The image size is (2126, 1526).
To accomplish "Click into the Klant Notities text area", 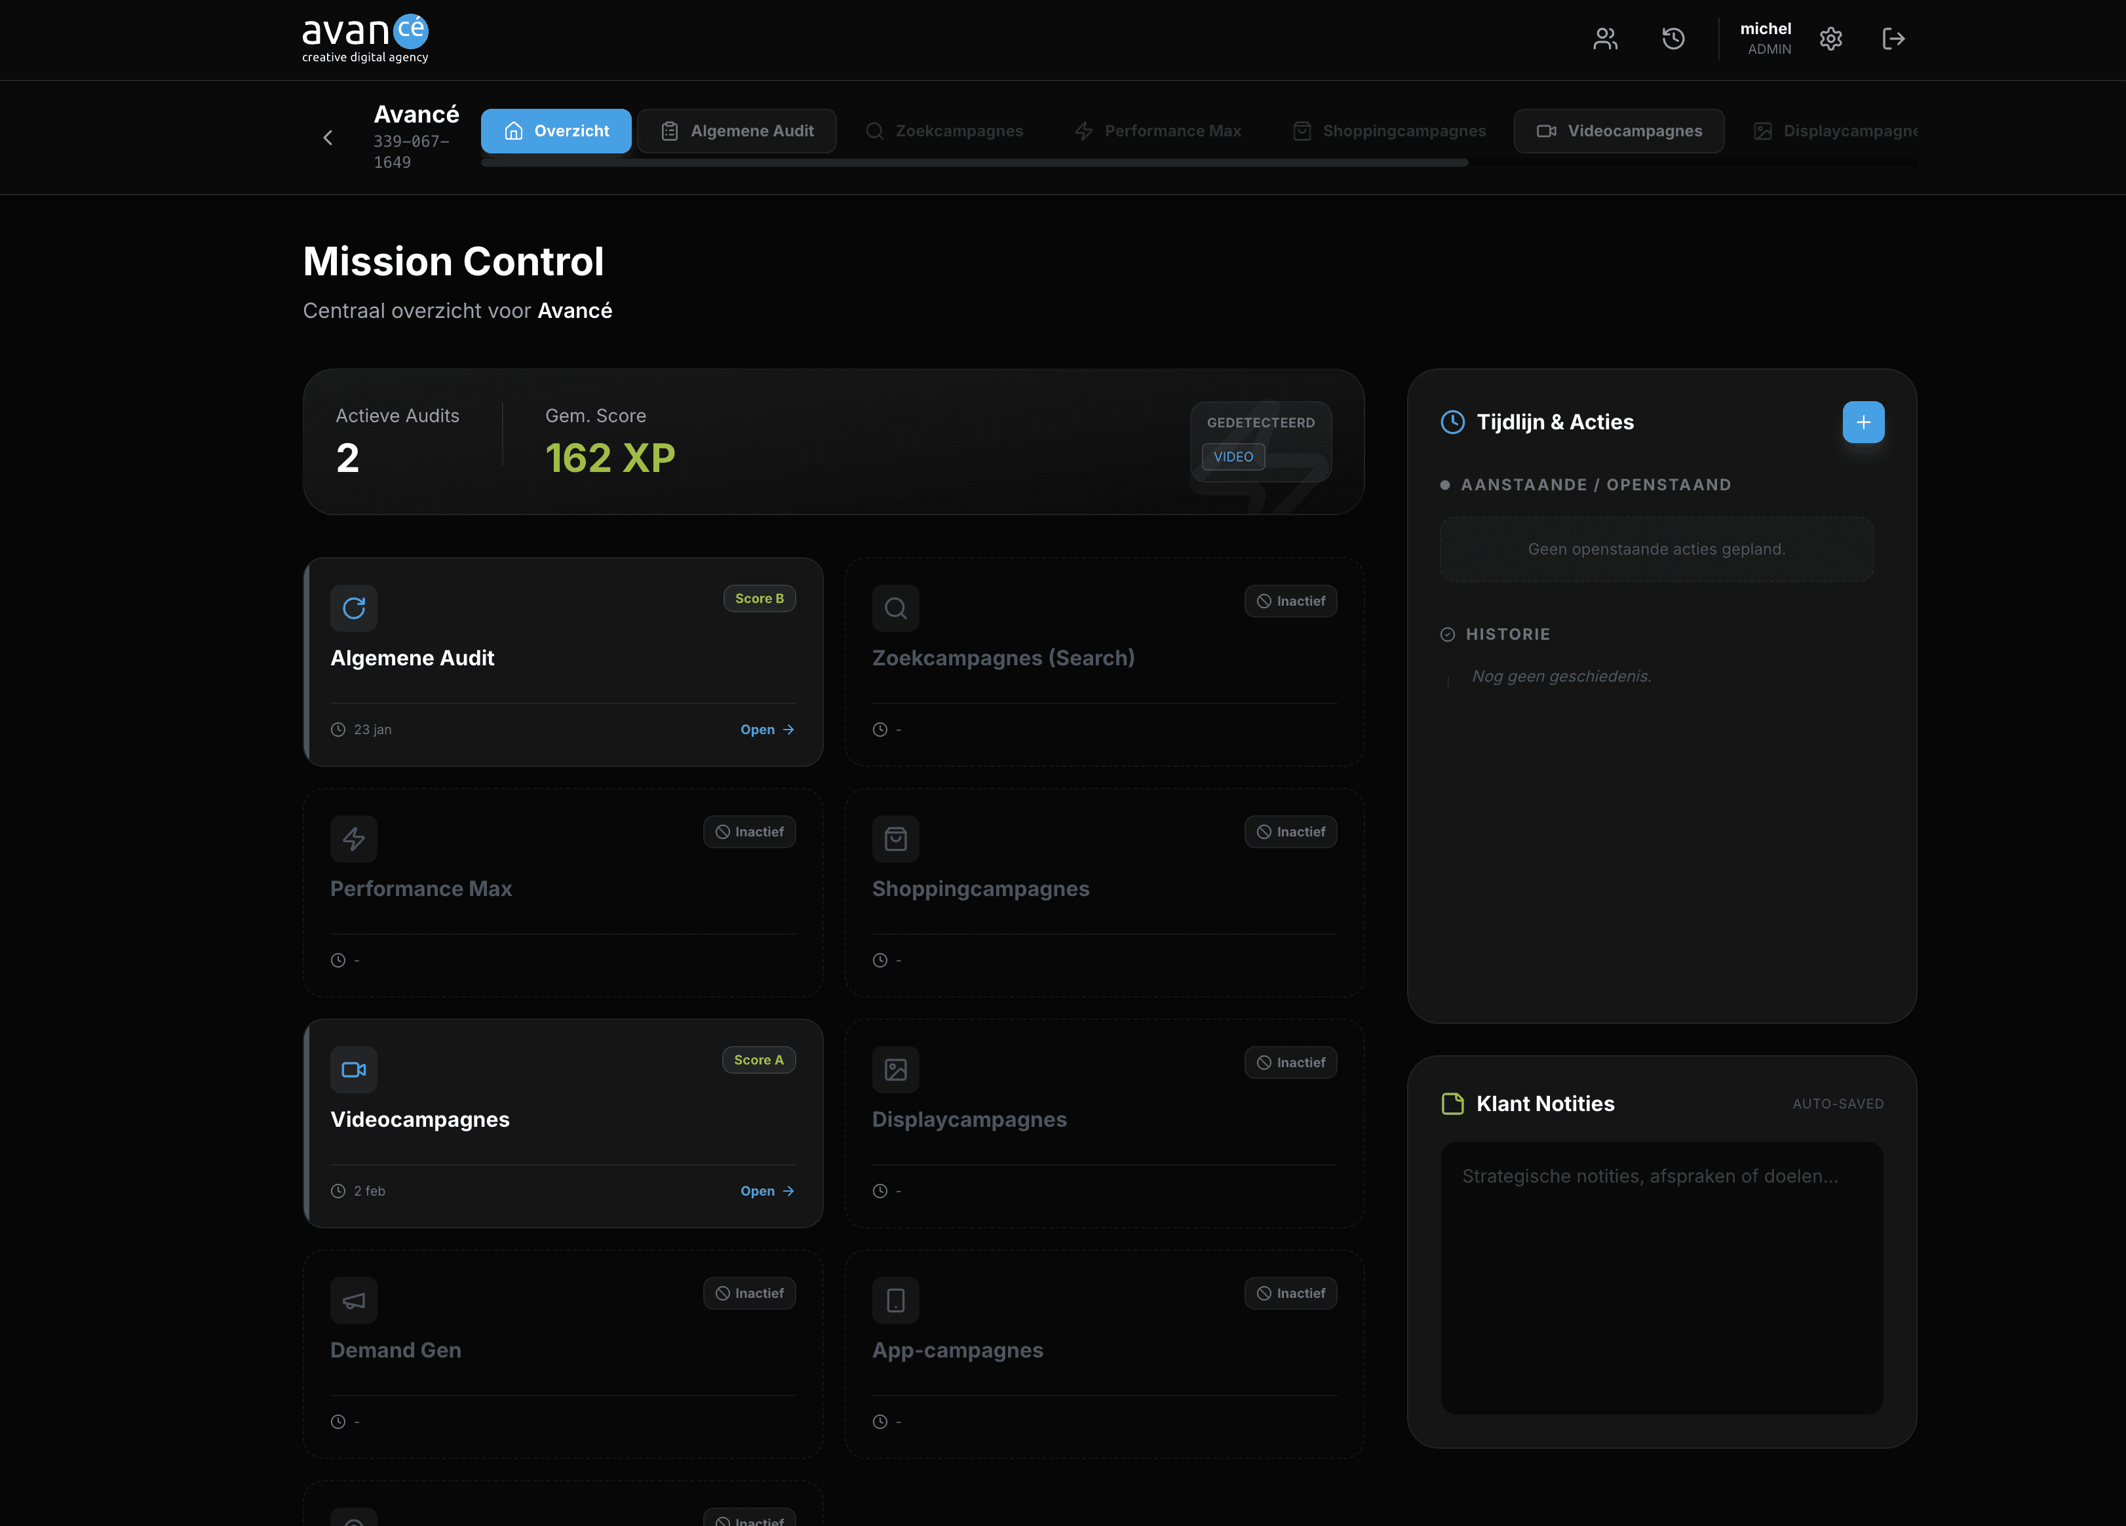I will [x=1661, y=1277].
